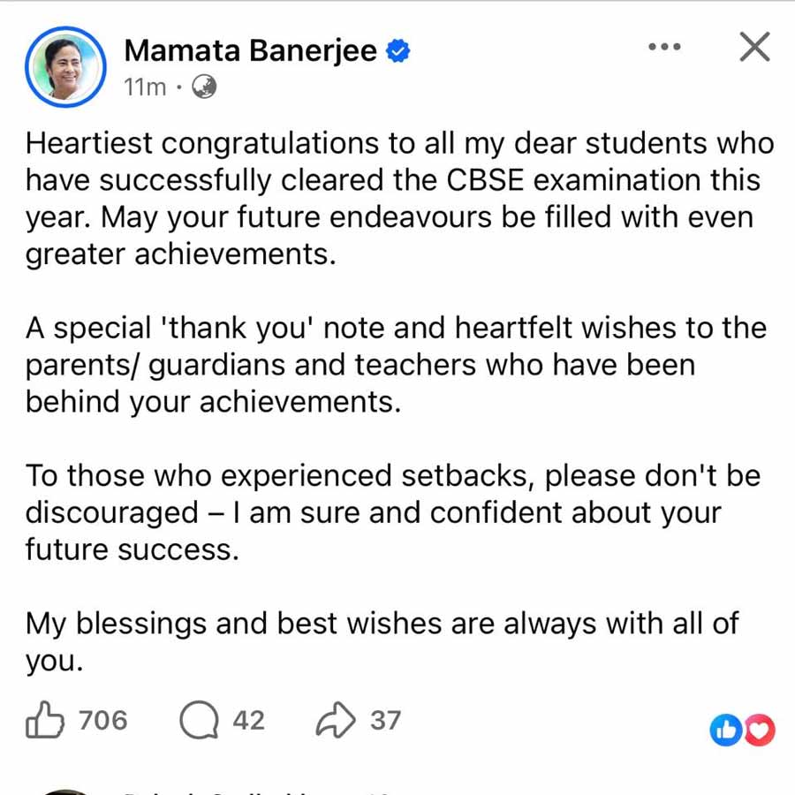Click the 'thank you' note paragraph
Viewport: 795px width, 795px height.
coord(389,365)
